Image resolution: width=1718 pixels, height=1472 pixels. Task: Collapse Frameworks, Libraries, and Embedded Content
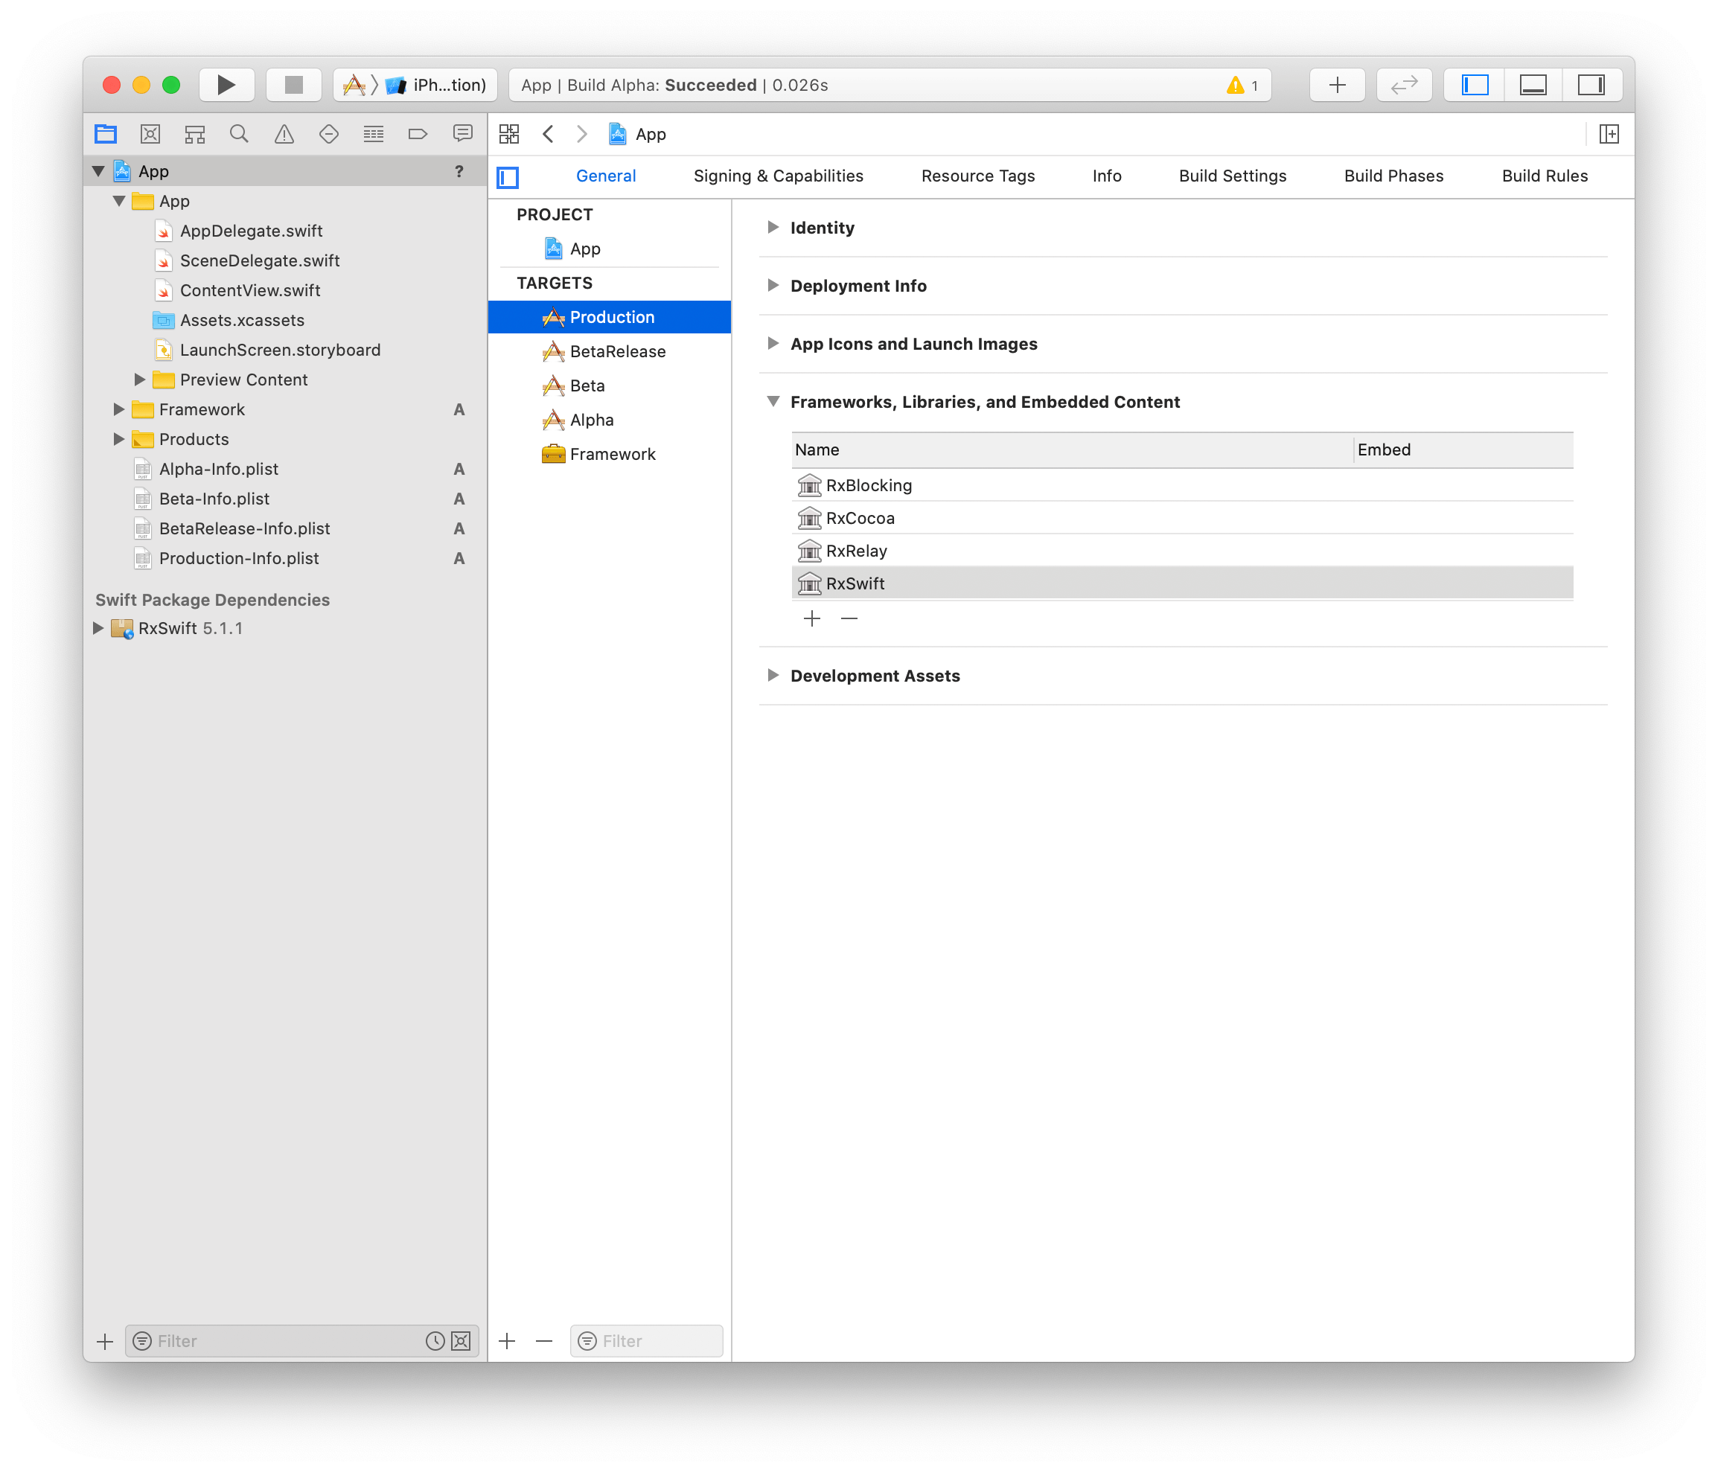pyautogui.click(x=773, y=401)
